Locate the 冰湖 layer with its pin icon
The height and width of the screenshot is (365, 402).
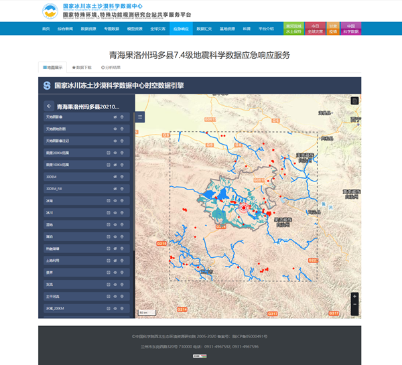coord(122,200)
